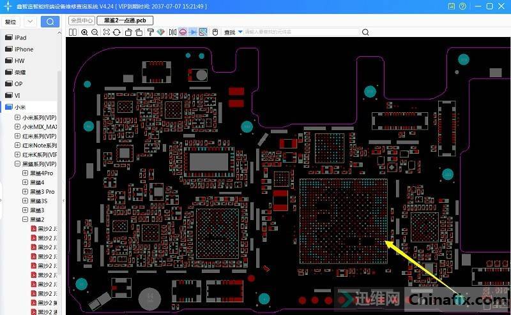Toggle the pink highlight network tool
This screenshot has height=315, width=511.
click(183, 32)
